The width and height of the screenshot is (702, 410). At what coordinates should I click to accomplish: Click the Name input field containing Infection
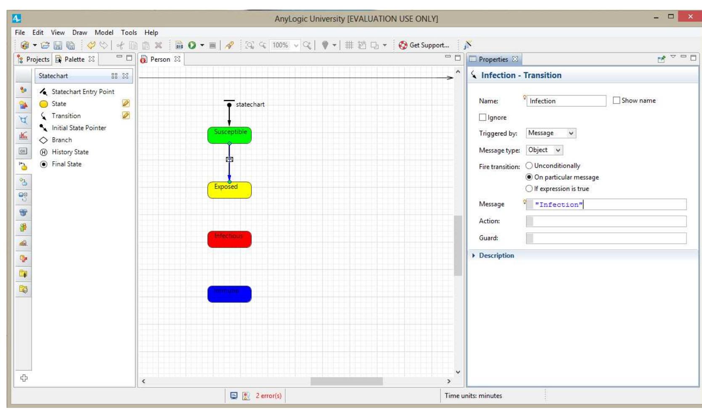tap(566, 101)
